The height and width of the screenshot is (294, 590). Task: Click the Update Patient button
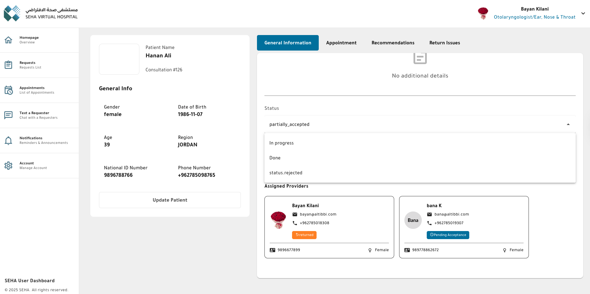pyautogui.click(x=170, y=200)
